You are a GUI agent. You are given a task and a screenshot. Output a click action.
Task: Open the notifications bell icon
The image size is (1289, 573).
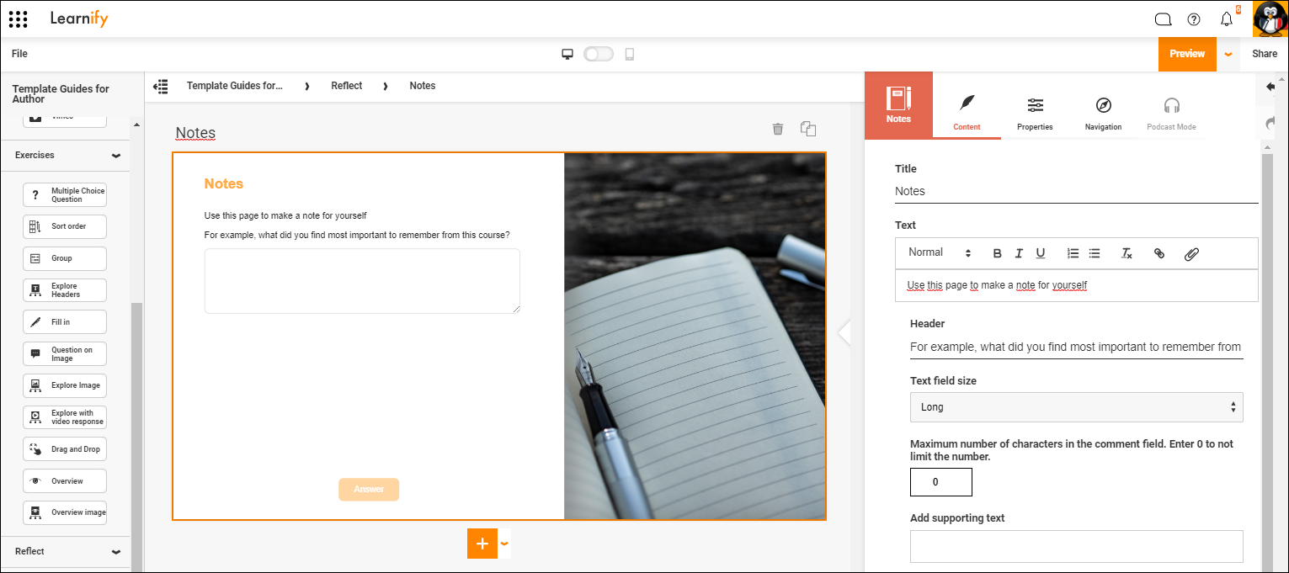[1227, 19]
